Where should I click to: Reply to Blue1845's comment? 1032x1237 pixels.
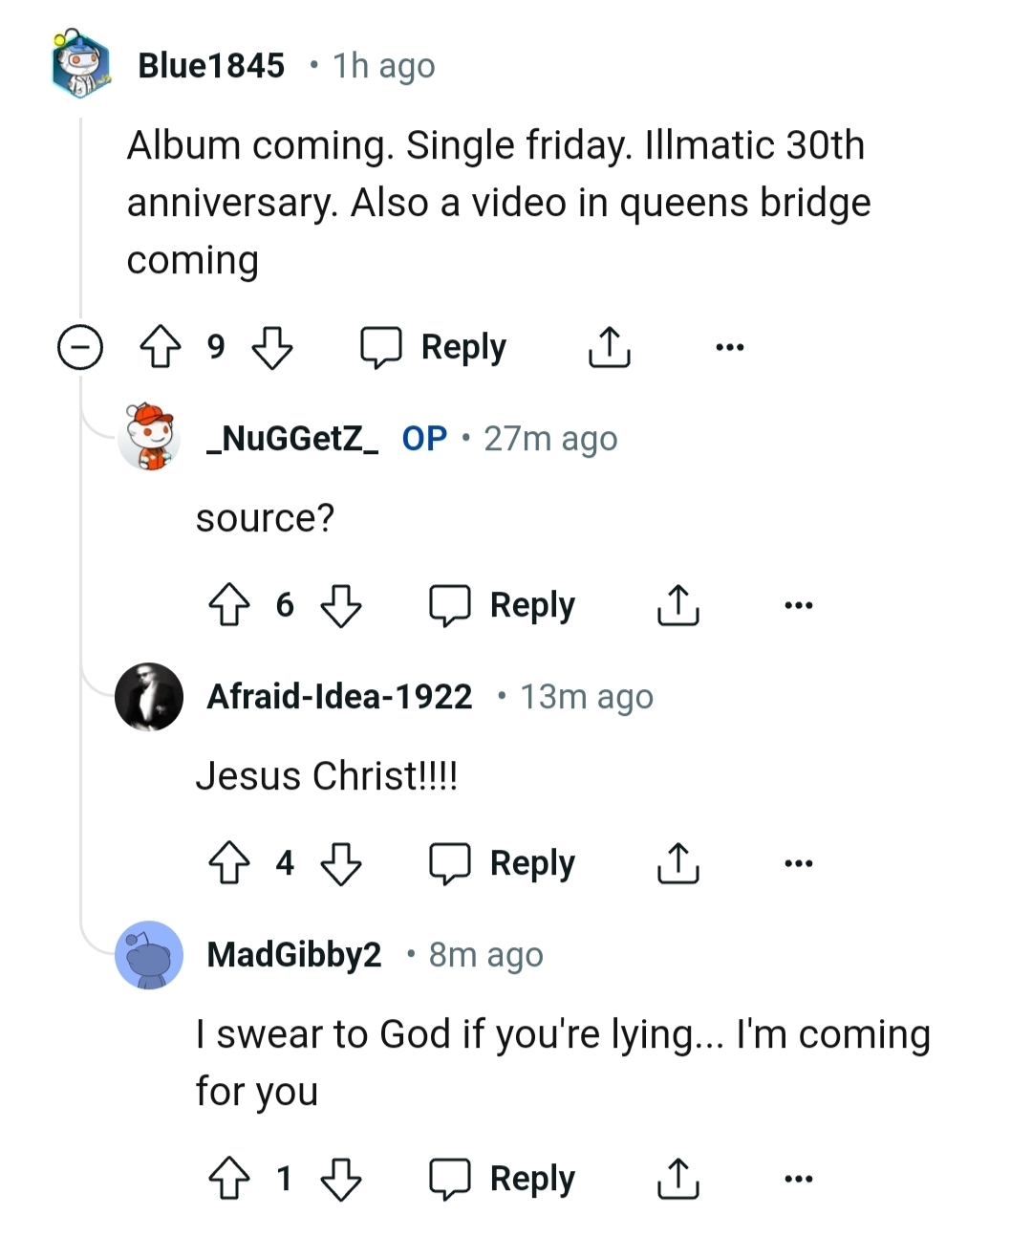[435, 347]
